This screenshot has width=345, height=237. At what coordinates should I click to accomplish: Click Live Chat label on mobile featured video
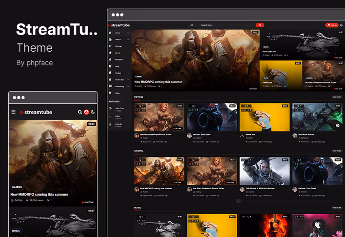[x=88, y=202]
